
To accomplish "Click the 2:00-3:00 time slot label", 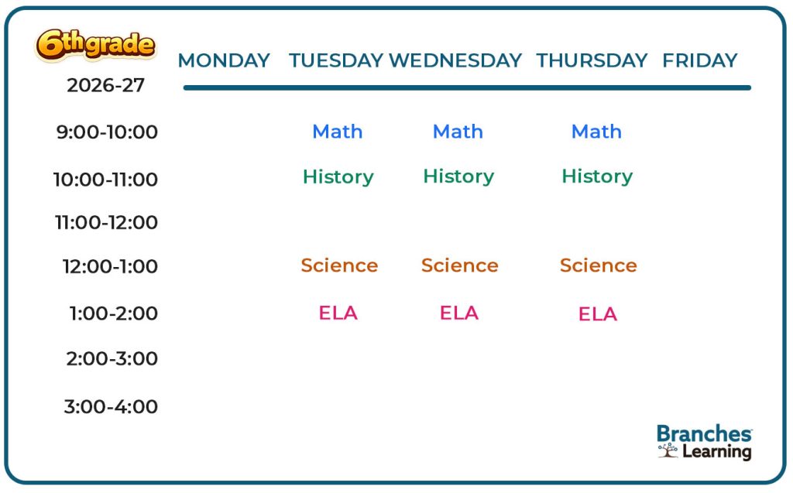I will coord(112,359).
